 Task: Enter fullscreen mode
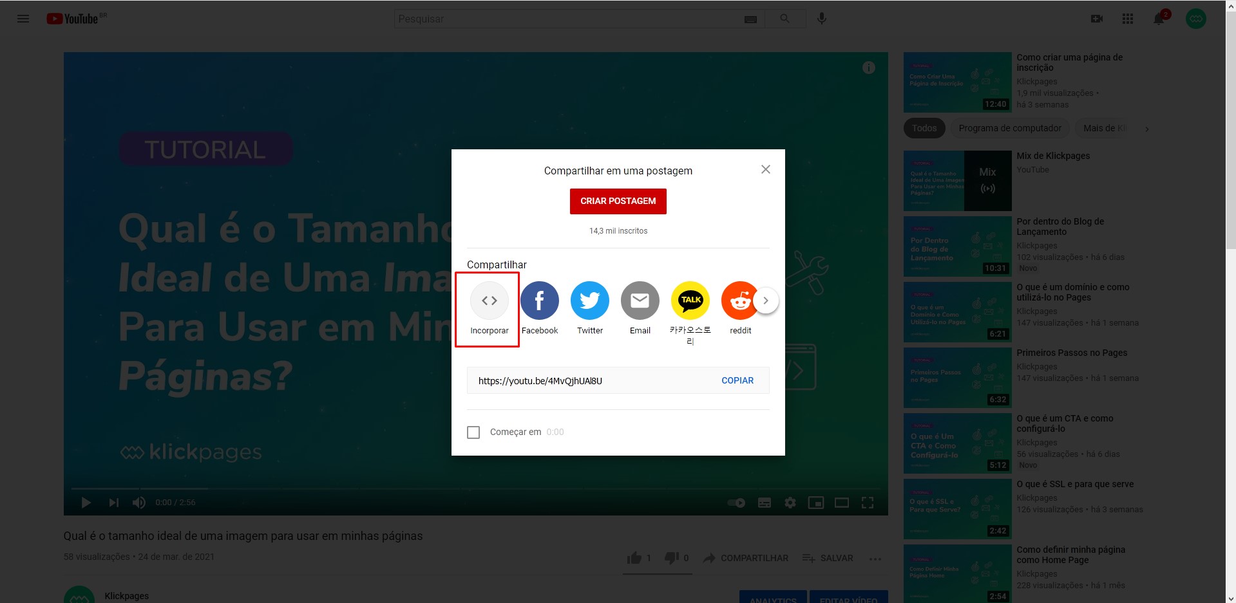click(868, 503)
